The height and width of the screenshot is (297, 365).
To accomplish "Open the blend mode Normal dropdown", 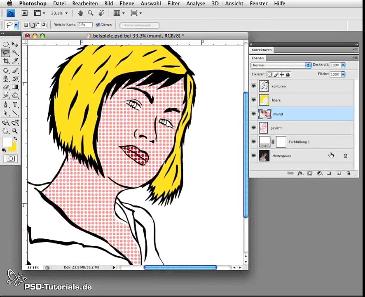I will pos(281,65).
